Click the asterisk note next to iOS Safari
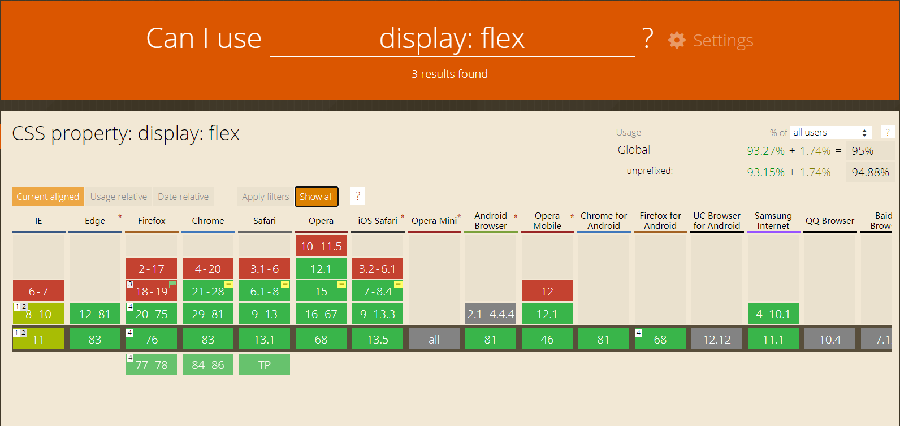Image resolution: width=900 pixels, height=426 pixels. coord(403,217)
